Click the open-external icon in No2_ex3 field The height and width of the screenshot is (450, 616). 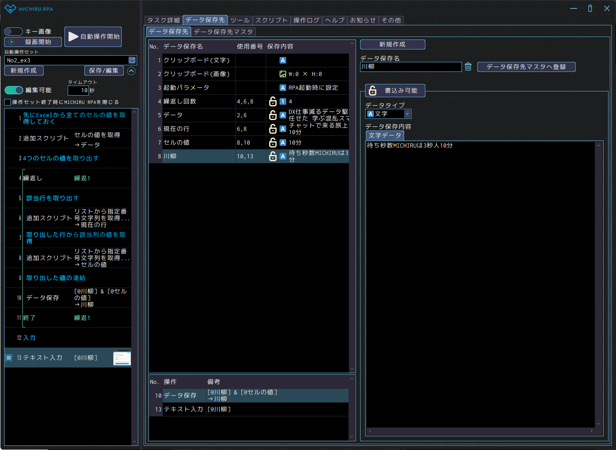(x=132, y=60)
